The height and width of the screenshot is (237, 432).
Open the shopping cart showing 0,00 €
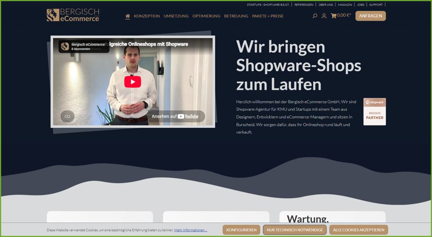click(x=341, y=16)
